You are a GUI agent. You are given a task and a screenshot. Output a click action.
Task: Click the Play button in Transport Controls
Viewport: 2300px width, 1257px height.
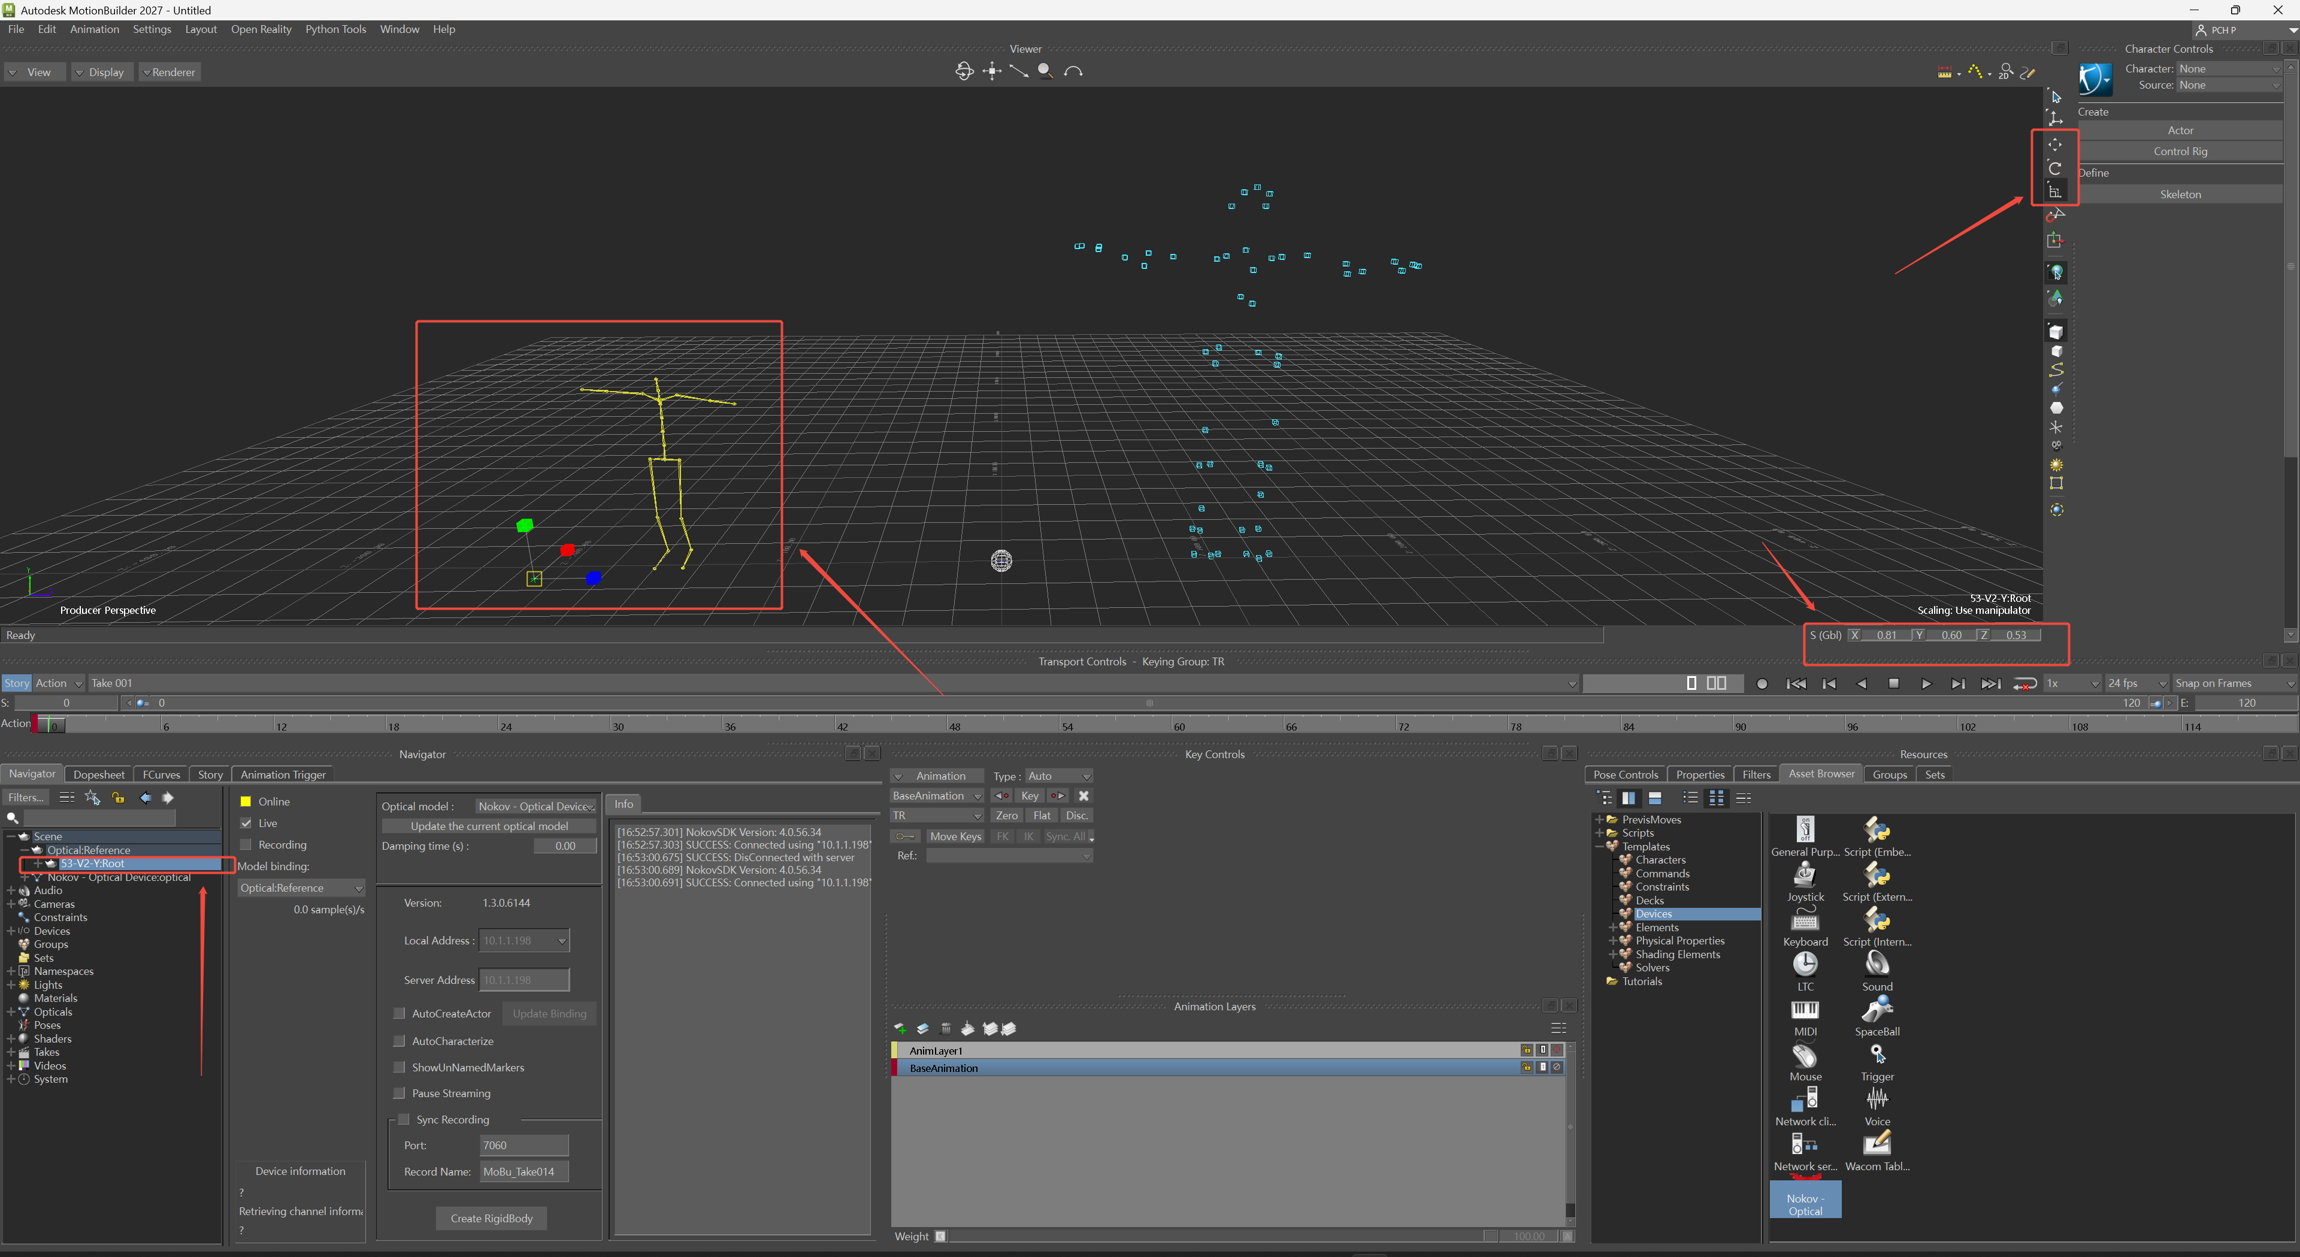1926,684
